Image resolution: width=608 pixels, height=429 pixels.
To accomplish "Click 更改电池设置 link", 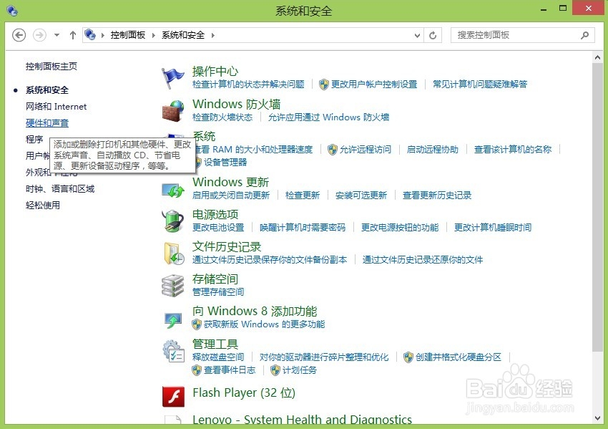I will [x=218, y=228].
